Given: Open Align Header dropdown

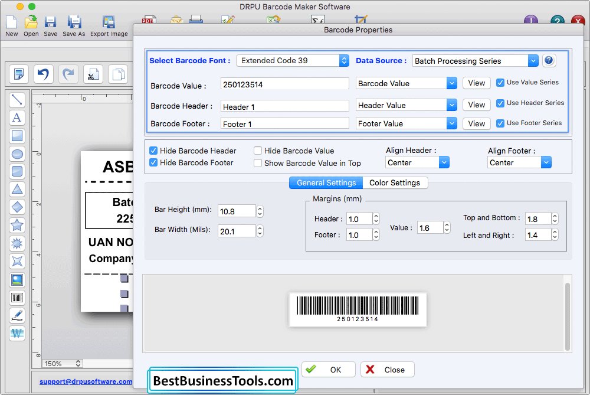Looking at the screenshot, I should (417, 163).
